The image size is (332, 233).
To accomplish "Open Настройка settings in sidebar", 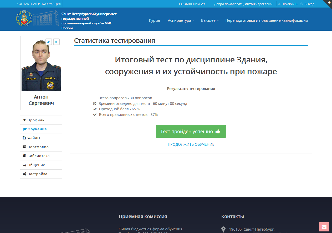I will pos(37,174).
